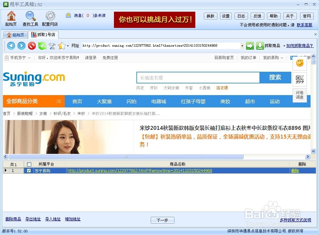Open the 闪拍 nav menu item
Screen dimensions: 319x235
132,101
